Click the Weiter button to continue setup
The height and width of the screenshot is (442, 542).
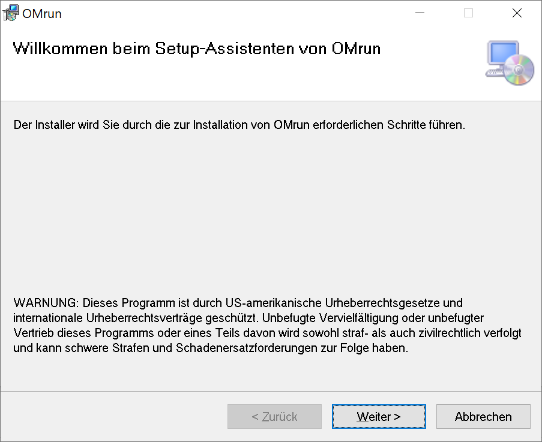pyautogui.click(x=379, y=416)
